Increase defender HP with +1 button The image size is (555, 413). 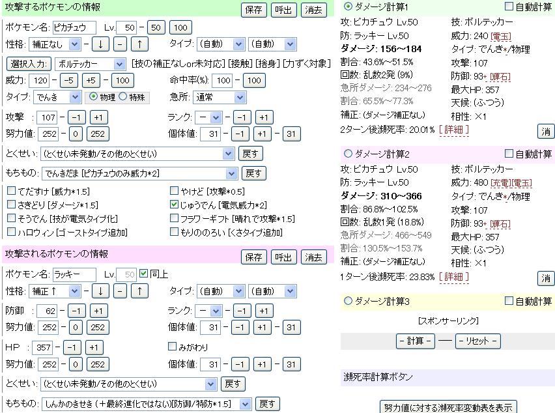[94, 347]
